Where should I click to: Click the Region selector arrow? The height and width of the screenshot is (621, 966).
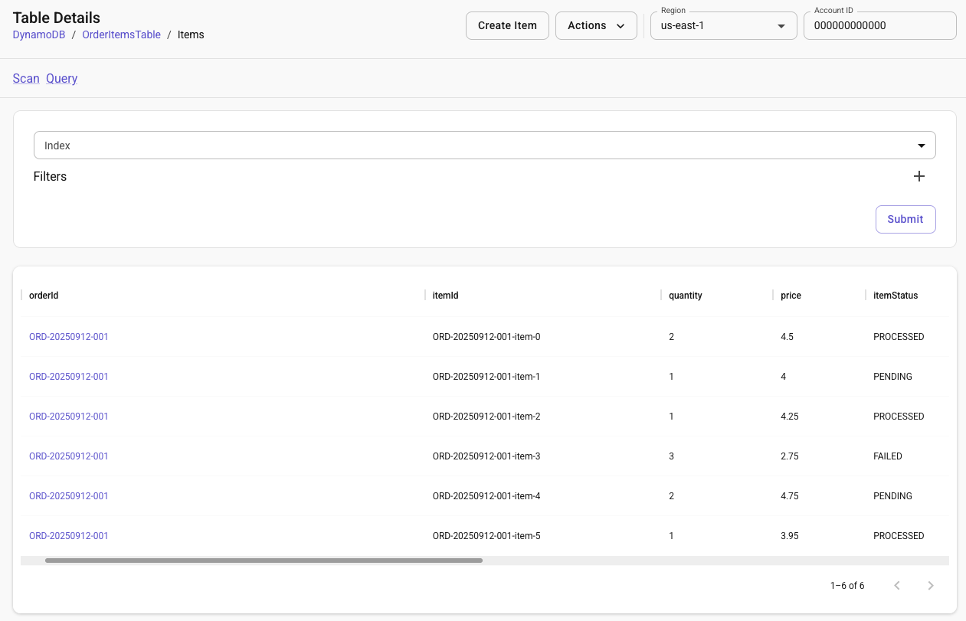[782, 25]
